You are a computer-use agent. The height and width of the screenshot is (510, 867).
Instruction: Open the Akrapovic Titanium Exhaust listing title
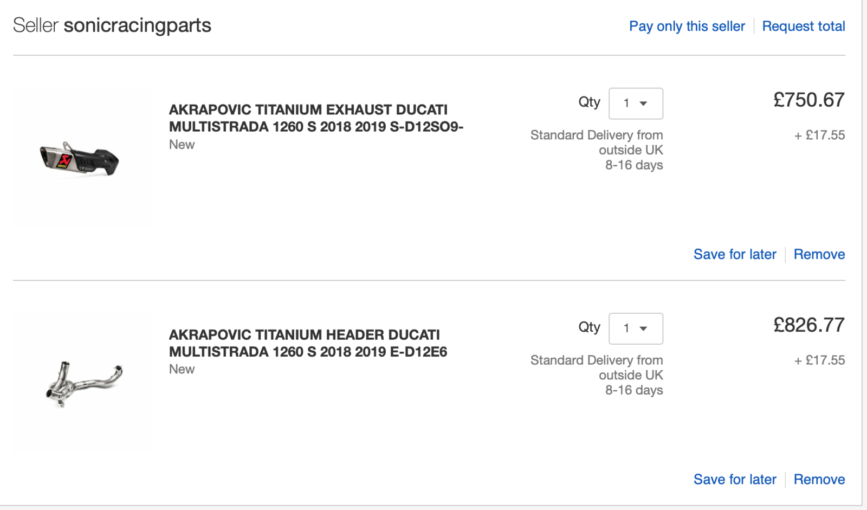(x=315, y=118)
